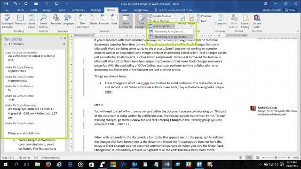Collapse the 17 revisions summary
The width and height of the screenshot is (301, 169).
coord(5,44)
